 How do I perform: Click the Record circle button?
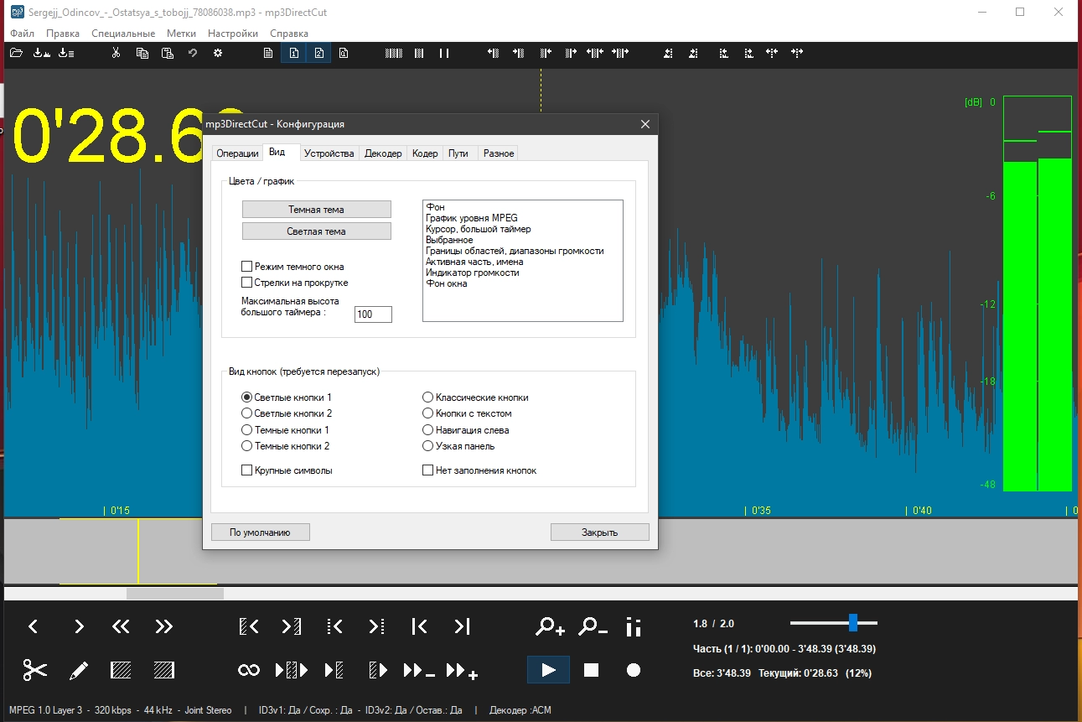click(634, 670)
